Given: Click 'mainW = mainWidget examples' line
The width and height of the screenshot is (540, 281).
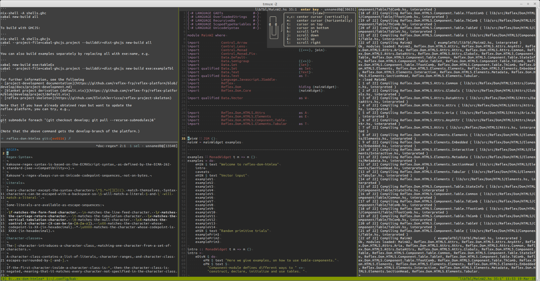Looking at the screenshot, I should pyautogui.click(x=214, y=142).
